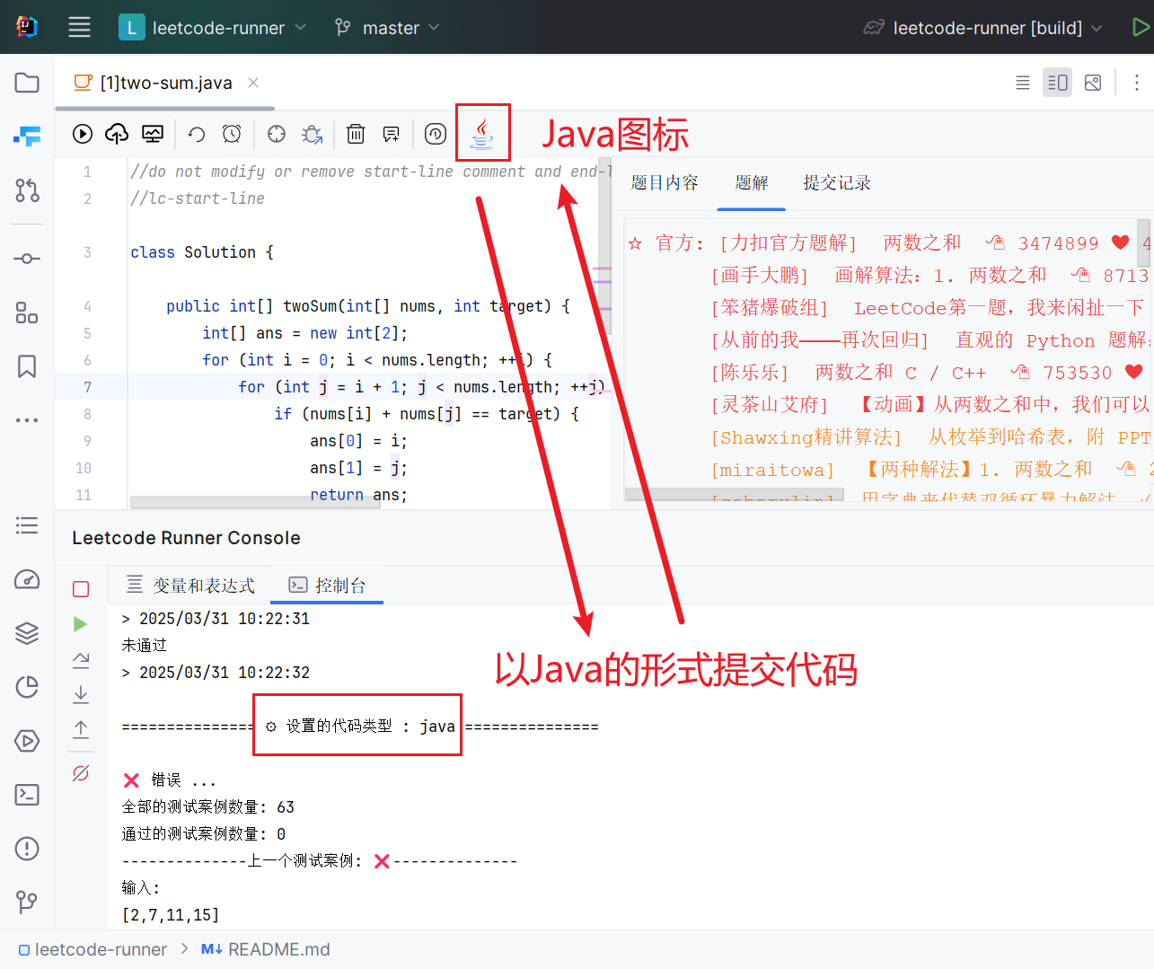Click the Java language icon in the editor toolbar
The height and width of the screenshot is (969, 1154).
[482, 134]
